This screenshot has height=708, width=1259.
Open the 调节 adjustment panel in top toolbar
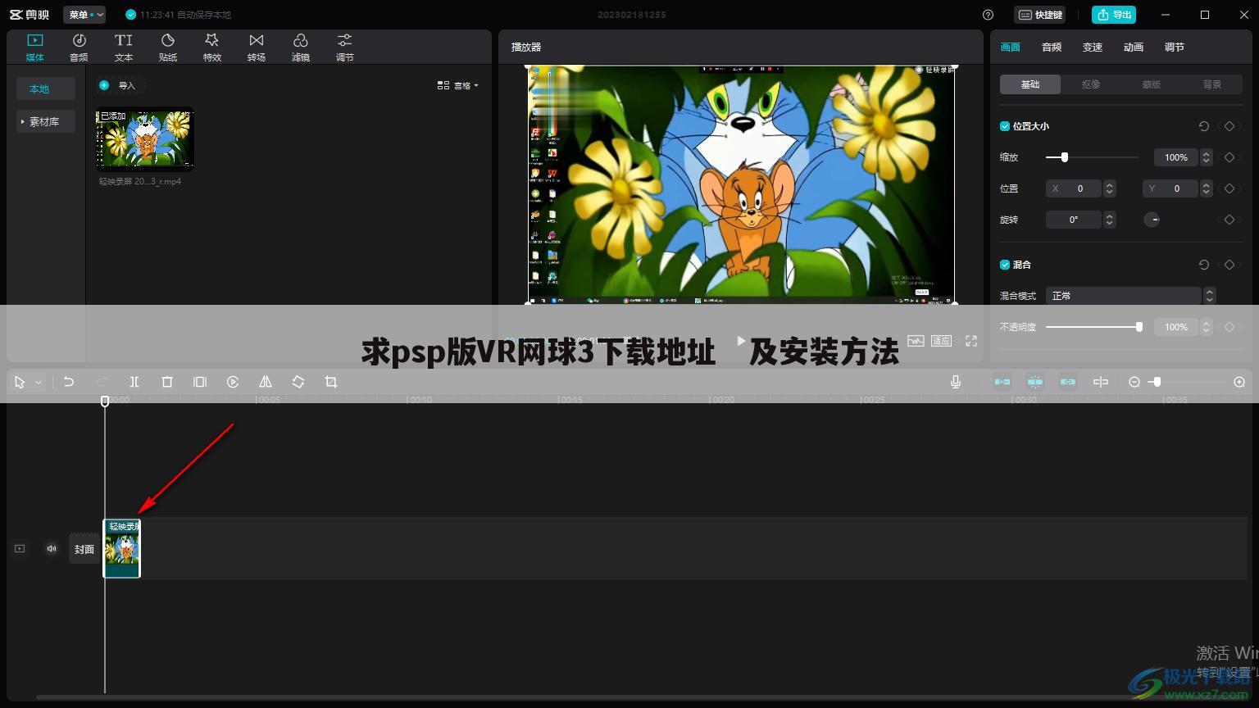click(345, 48)
